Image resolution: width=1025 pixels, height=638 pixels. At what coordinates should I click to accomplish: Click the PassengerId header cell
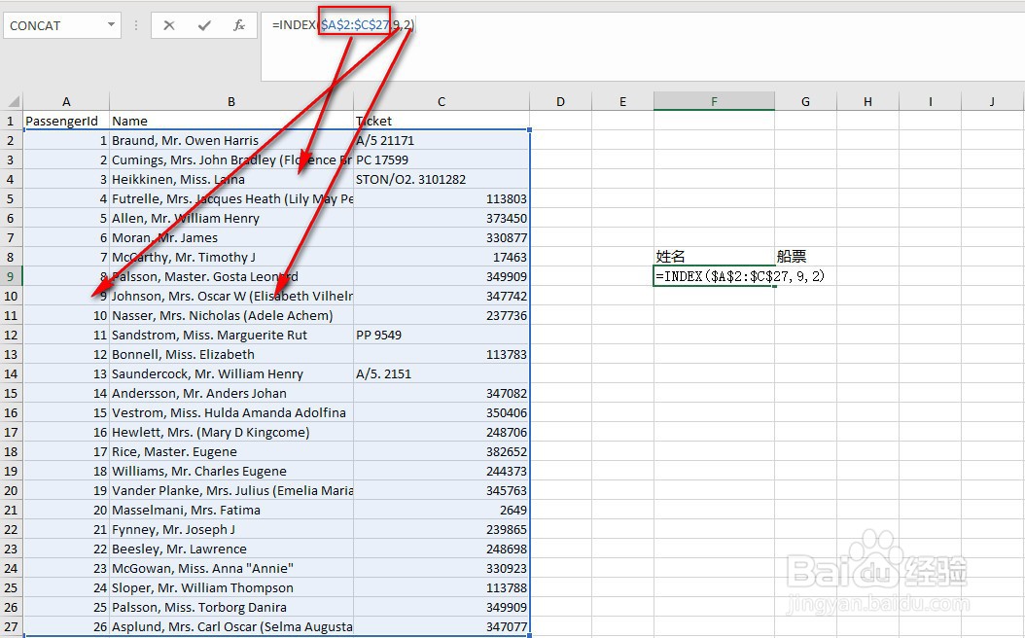pyautogui.click(x=66, y=121)
